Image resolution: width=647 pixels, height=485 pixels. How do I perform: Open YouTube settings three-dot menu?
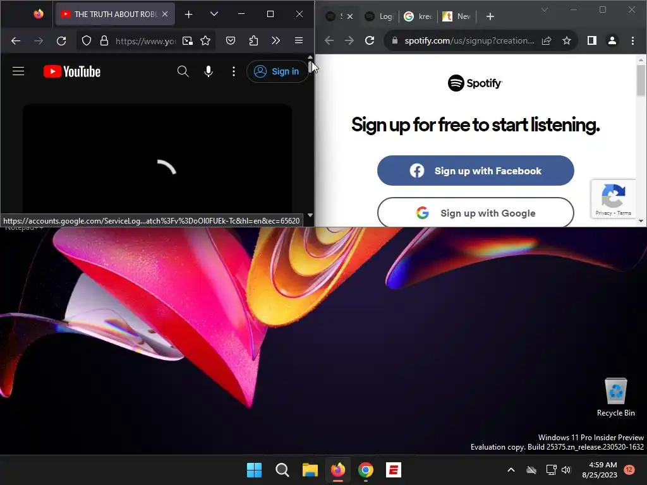click(234, 71)
